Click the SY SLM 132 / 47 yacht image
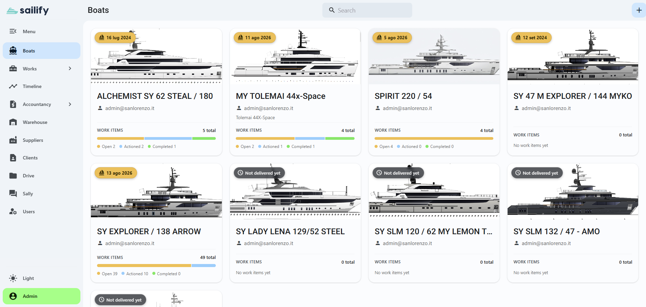This screenshot has width=646, height=307. pos(573,192)
